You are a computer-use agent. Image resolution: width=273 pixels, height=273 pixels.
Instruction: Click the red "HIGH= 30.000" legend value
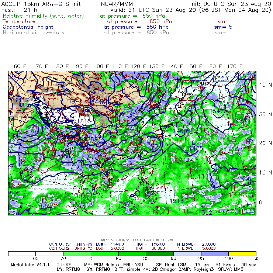coord(150,248)
